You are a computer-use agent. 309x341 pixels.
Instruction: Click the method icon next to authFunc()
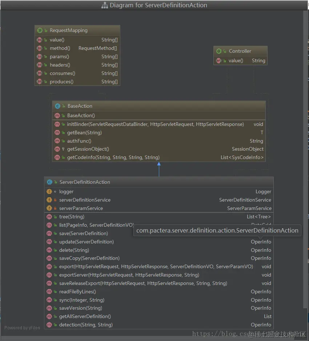pos(57,141)
